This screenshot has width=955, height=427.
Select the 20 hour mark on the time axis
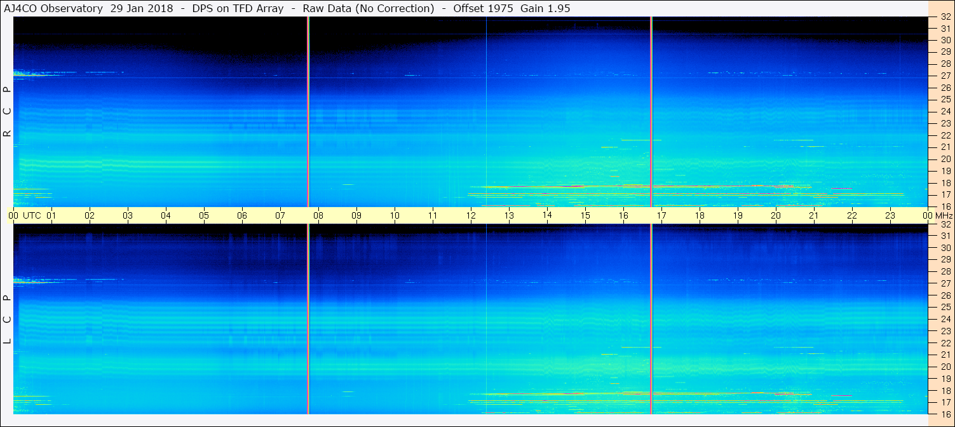(776, 215)
